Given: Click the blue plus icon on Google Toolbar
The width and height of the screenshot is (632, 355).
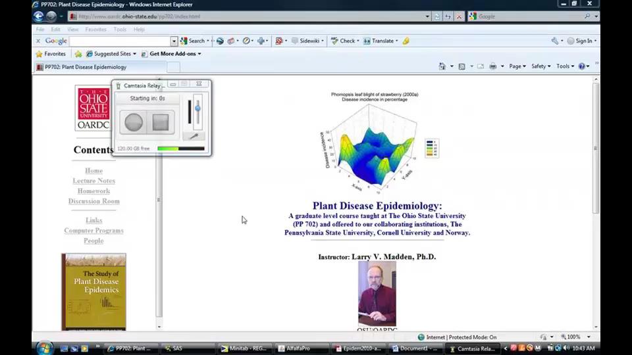Looking at the screenshot, I should tap(261, 41).
